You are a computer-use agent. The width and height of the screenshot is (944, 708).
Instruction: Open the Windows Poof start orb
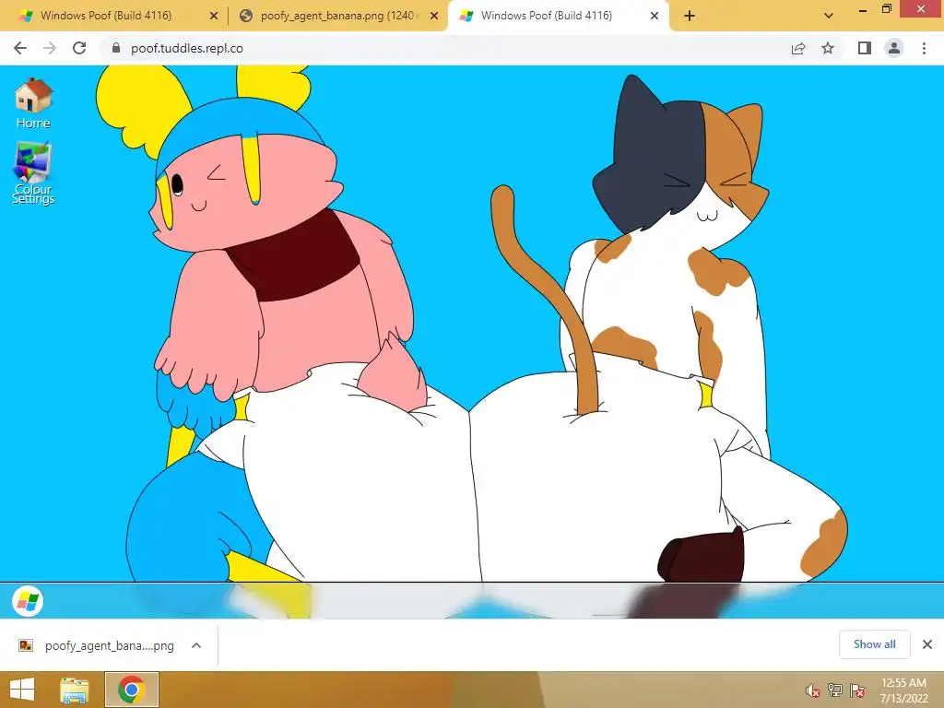pyautogui.click(x=27, y=601)
